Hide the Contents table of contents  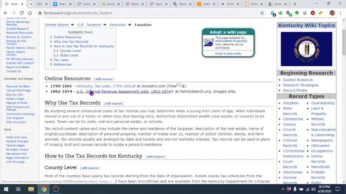[x=88, y=32]
